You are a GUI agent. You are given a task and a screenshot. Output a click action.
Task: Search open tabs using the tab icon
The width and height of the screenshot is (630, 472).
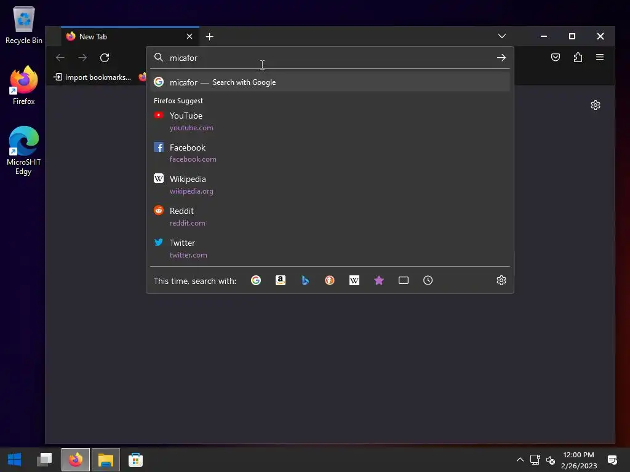pyautogui.click(x=404, y=280)
